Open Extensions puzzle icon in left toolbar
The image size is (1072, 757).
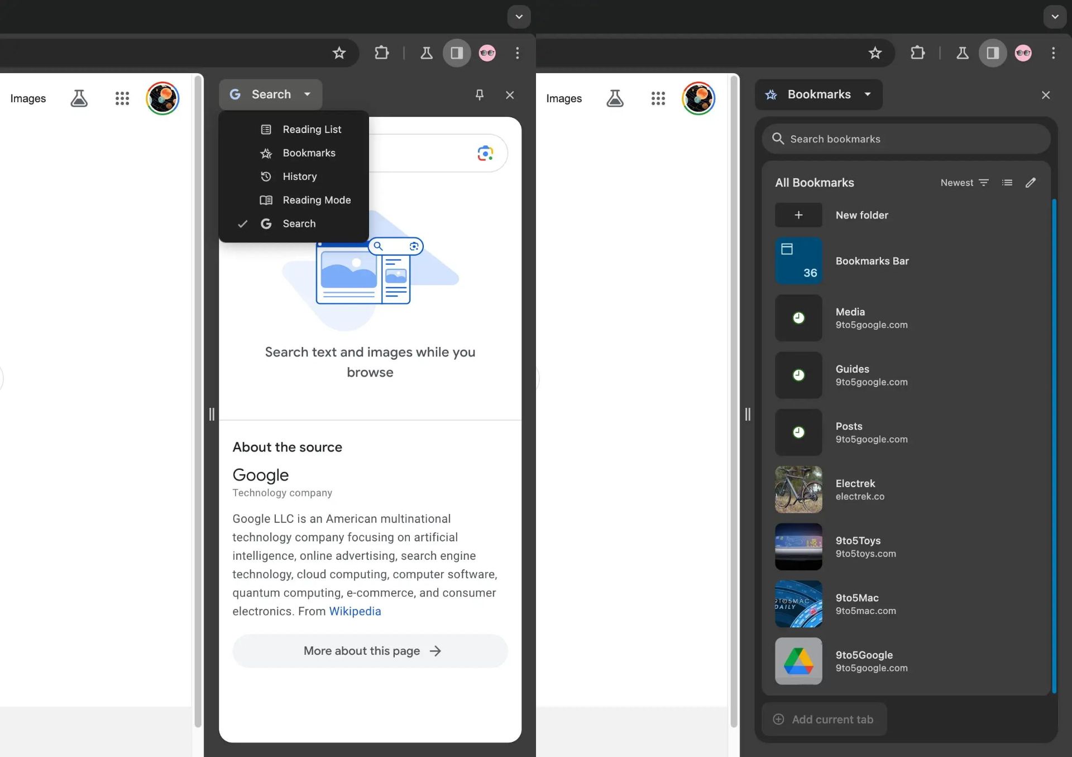click(382, 53)
